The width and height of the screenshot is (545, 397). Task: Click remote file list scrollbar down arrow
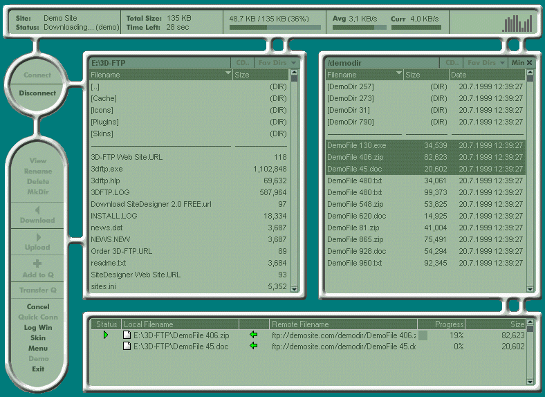point(530,289)
